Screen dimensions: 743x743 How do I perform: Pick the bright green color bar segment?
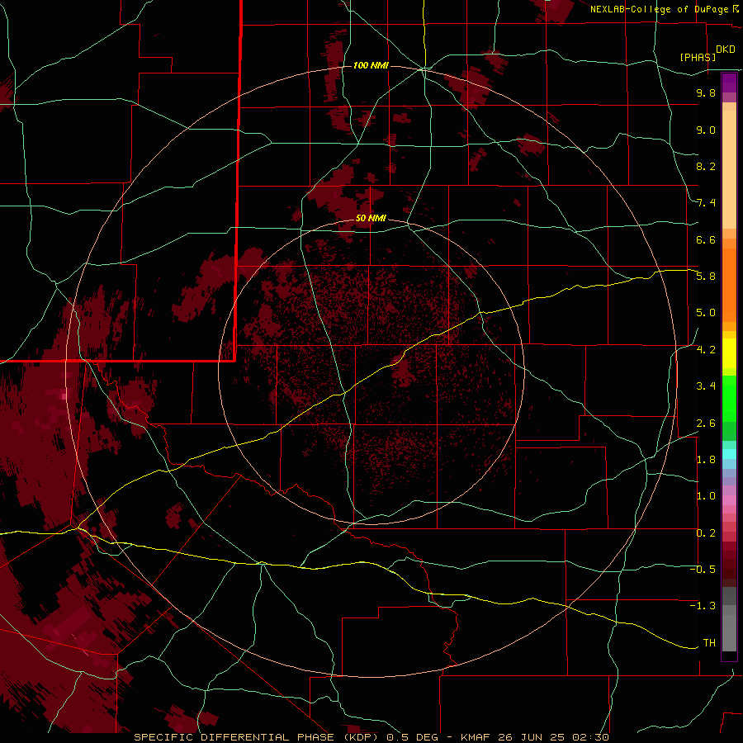(x=729, y=398)
